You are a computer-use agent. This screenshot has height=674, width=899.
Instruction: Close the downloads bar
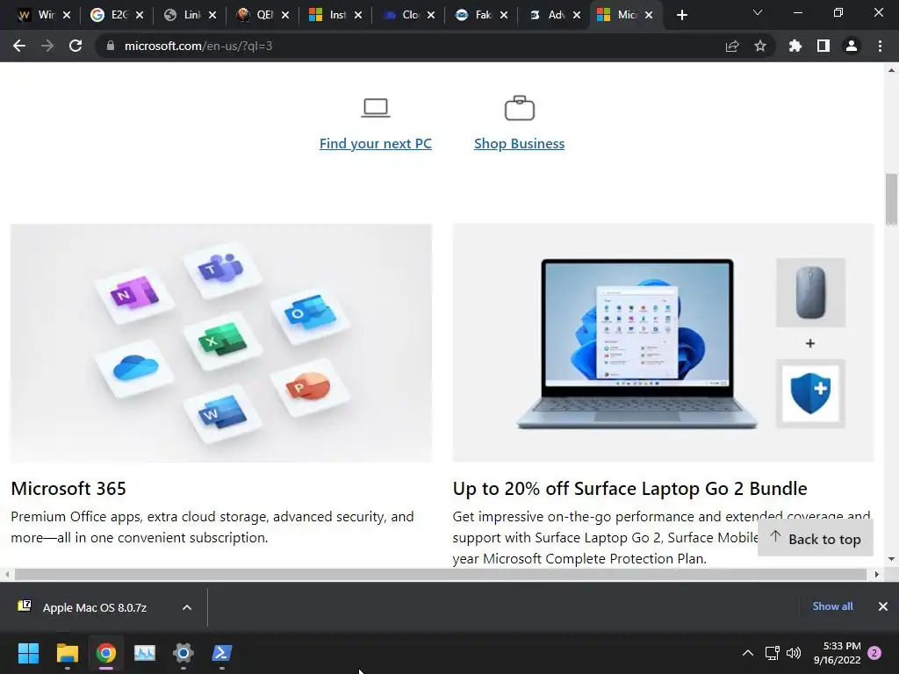tap(883, 606)
